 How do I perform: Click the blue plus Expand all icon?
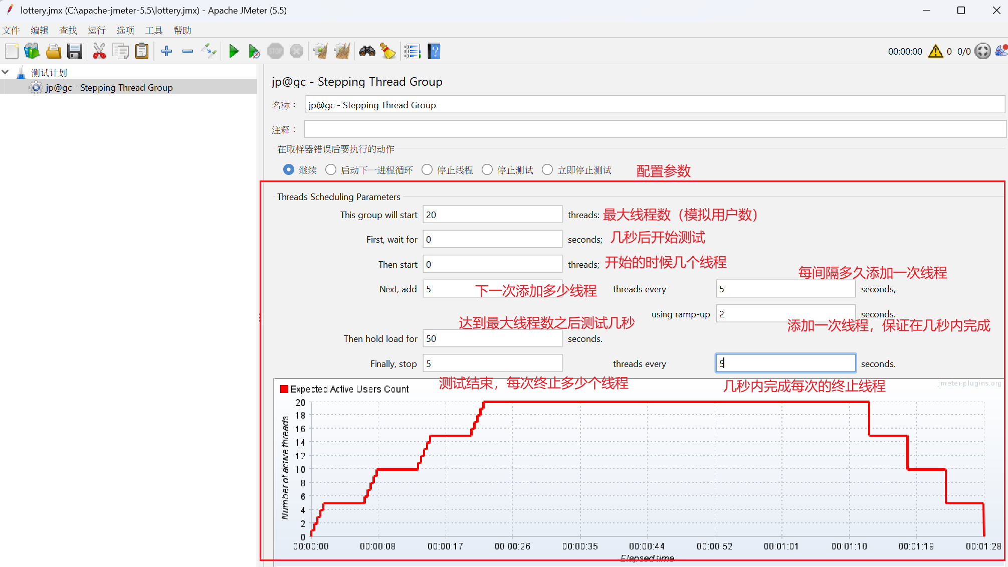coord(166,51)
